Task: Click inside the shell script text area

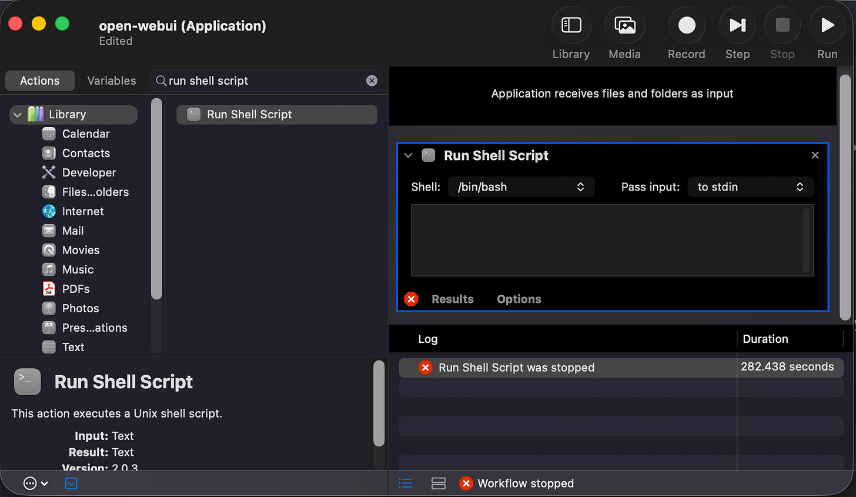Action: [x=612, y=241]
